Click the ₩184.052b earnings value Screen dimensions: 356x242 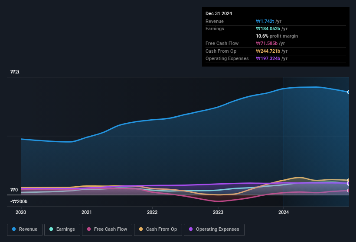point(268,29)
